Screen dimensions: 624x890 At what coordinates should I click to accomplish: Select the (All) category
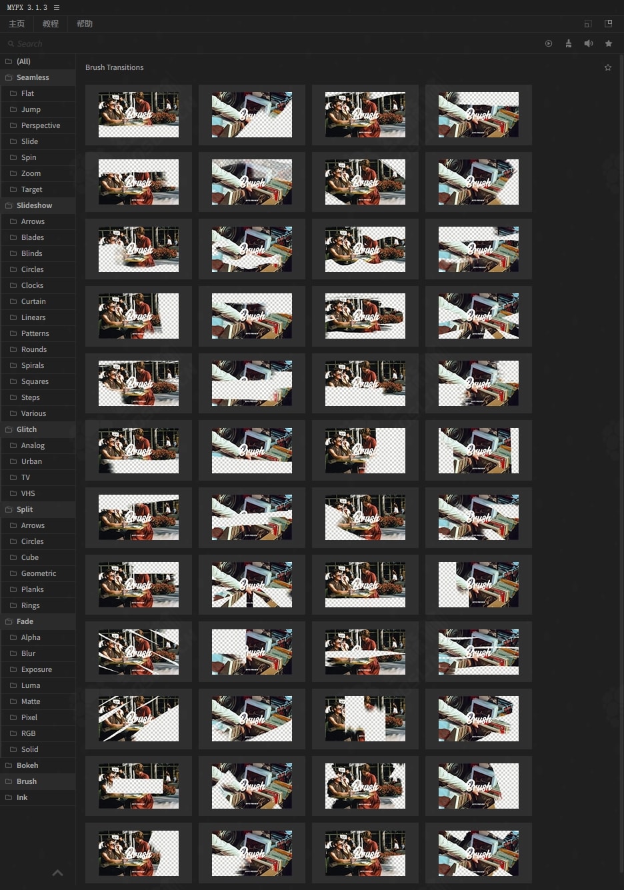click(x=37, y=61)
